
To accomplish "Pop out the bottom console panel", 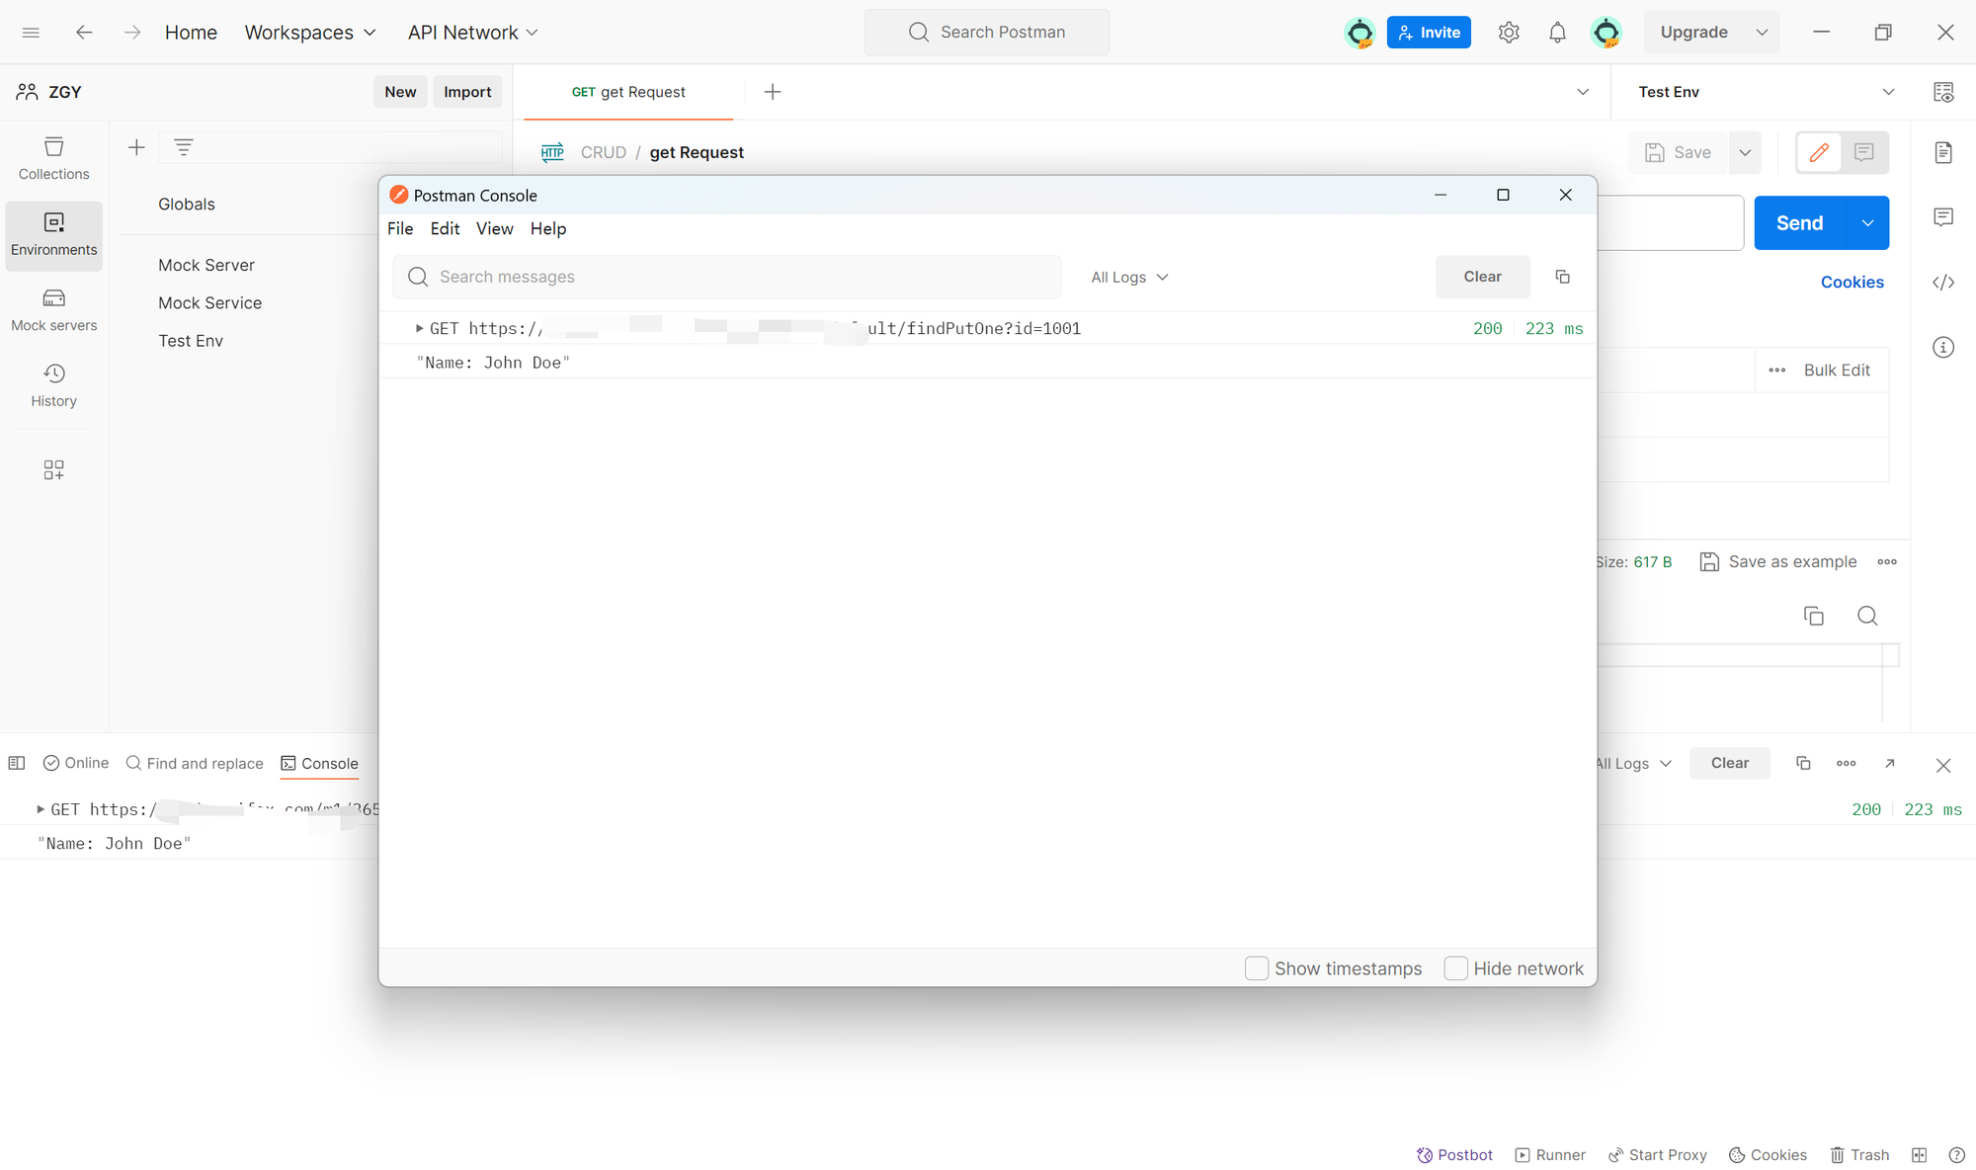I will pyautogui.click(x=1889, y=763).
